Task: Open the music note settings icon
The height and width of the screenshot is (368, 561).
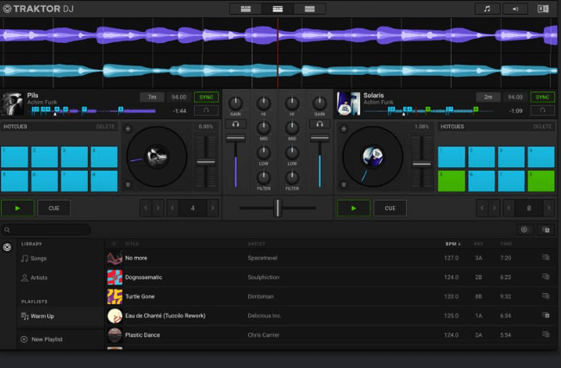Action: pos(487,9)
